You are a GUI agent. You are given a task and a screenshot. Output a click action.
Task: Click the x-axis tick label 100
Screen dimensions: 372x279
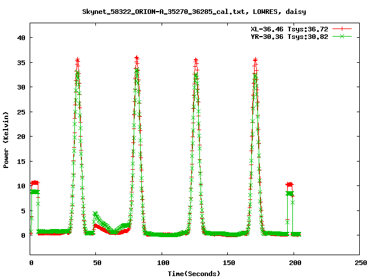coord(163,263)
